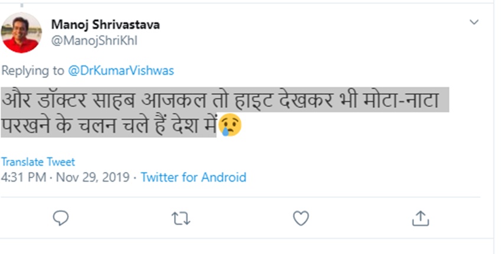
Task: Click the "Replying to" label
Action: click(x=32, y=71)
